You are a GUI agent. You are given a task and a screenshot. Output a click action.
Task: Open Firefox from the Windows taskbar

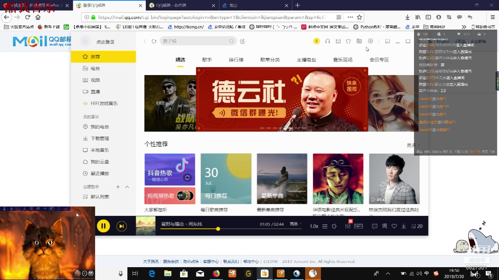[216, 273]
